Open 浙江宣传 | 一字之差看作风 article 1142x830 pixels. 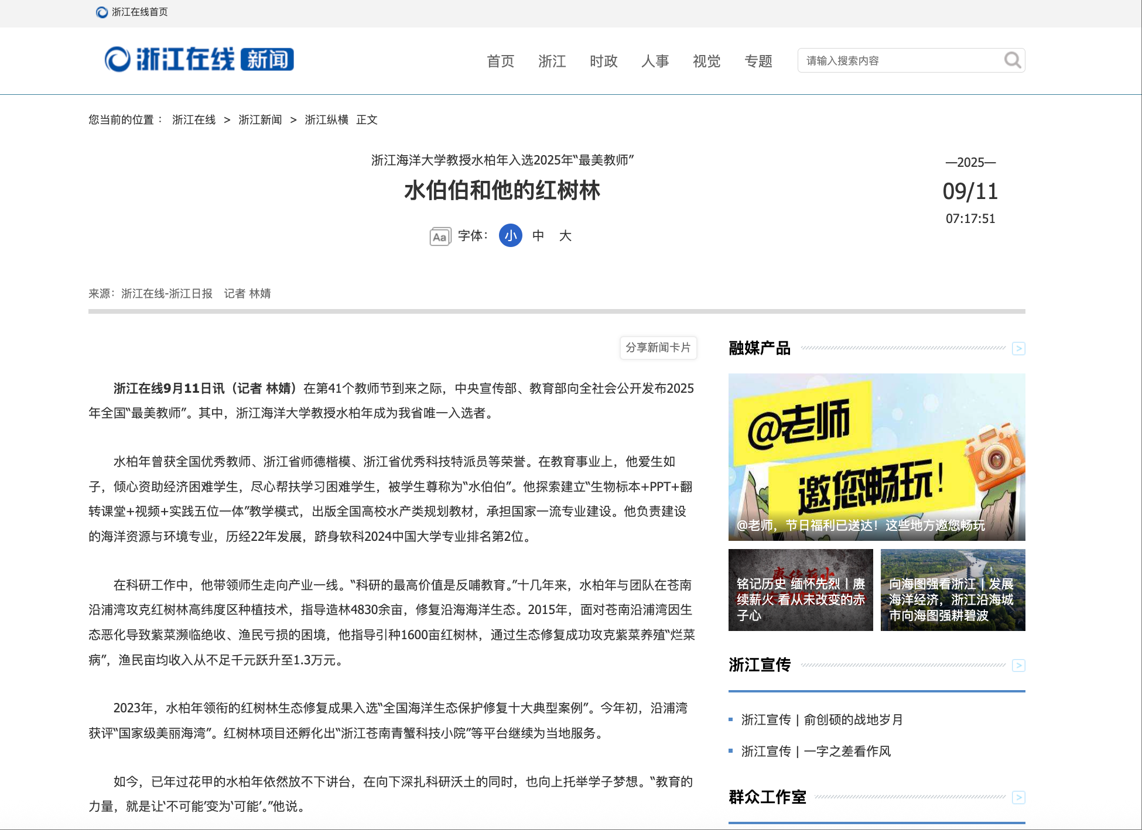pyautogui.click(x=816, y=751)
